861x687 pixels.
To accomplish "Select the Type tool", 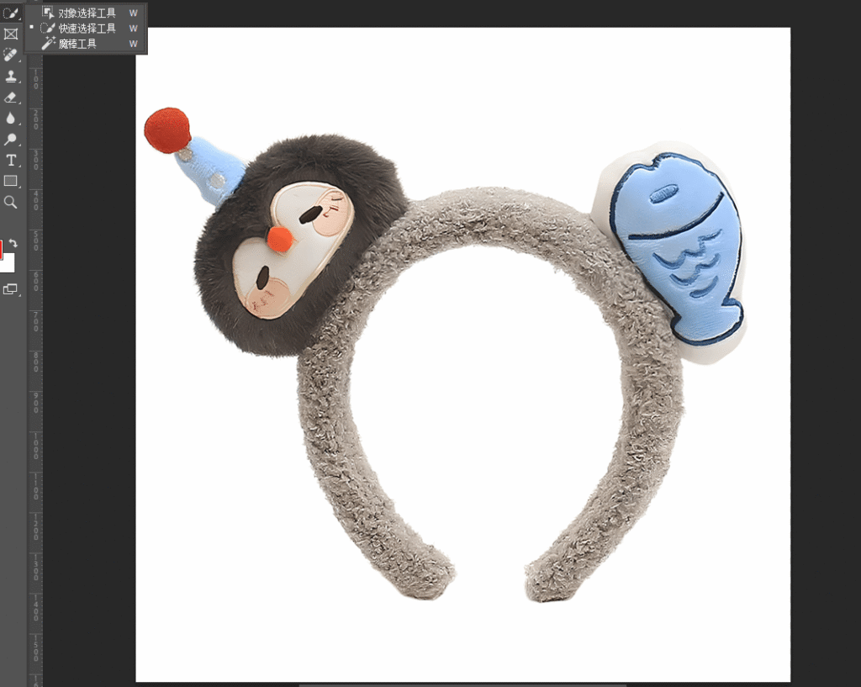I will coord(10,161).
